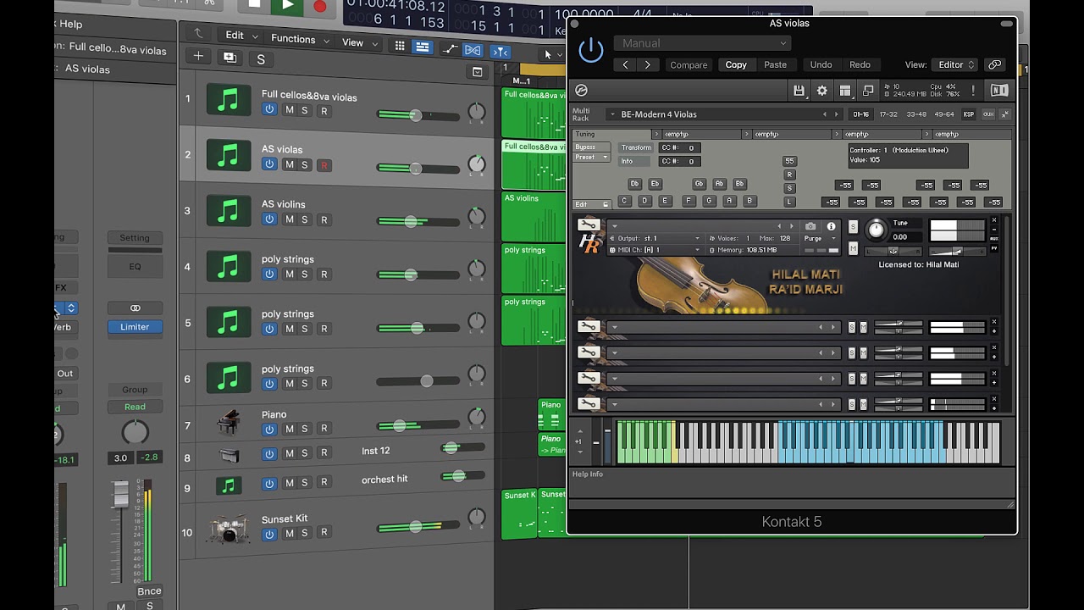1084x610 pixels.
Task: Click the Paste button
Action: pyautogui.click(x=775, y=64)
